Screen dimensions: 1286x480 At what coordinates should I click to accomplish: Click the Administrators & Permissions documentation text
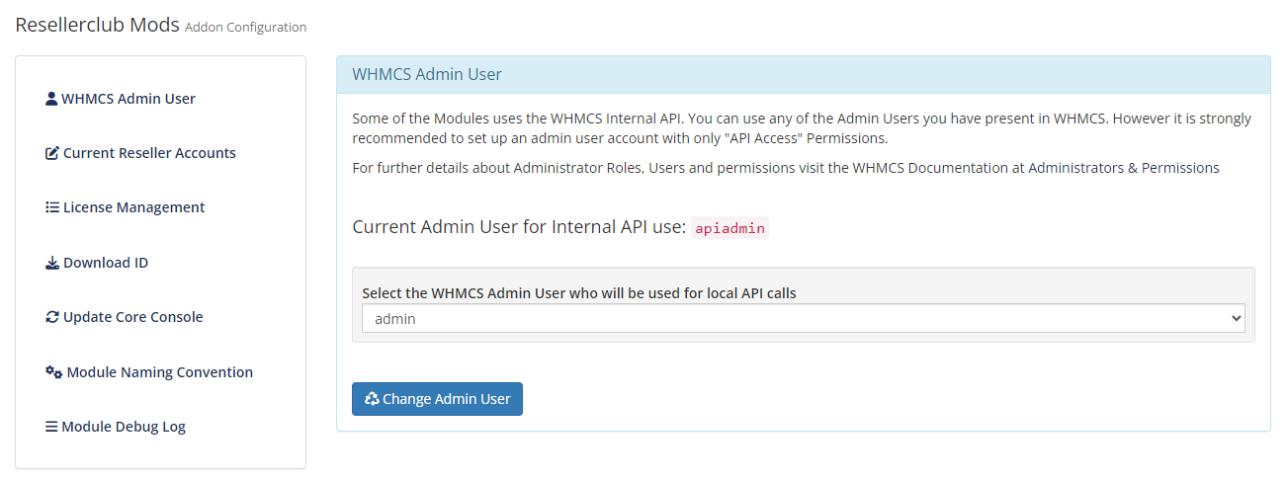click(x=1124, y=168)
